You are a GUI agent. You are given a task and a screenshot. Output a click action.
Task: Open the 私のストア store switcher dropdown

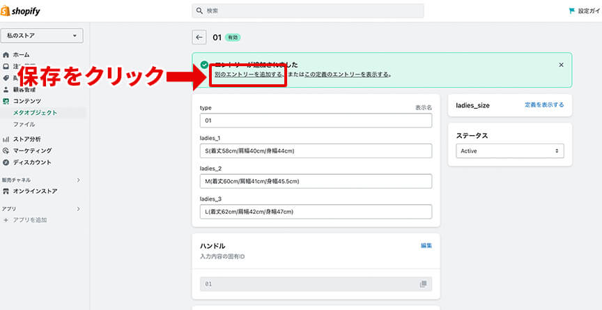42,36
